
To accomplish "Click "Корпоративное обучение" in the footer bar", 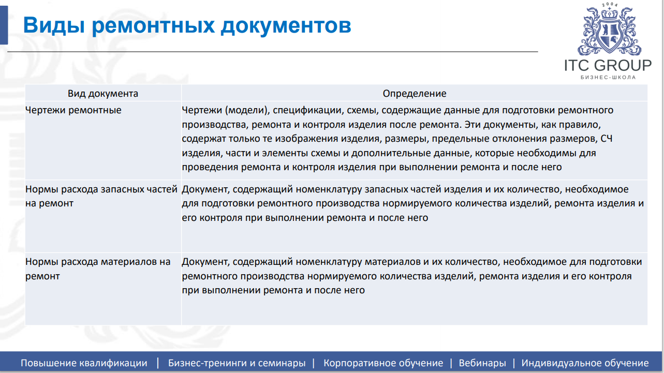I will click(x=383, y=363).
